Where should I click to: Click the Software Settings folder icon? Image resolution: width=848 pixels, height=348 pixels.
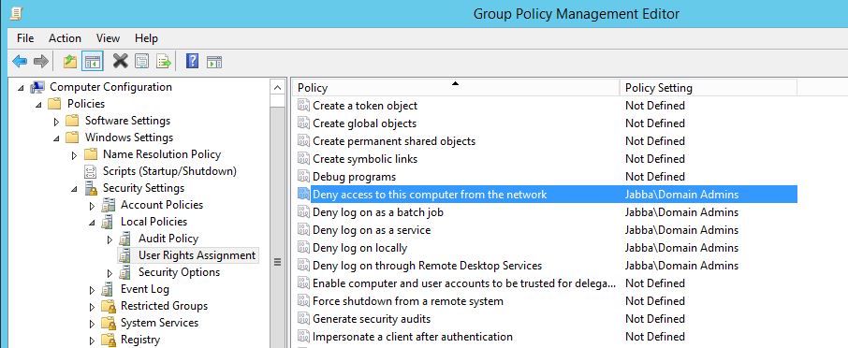[72, 121]
